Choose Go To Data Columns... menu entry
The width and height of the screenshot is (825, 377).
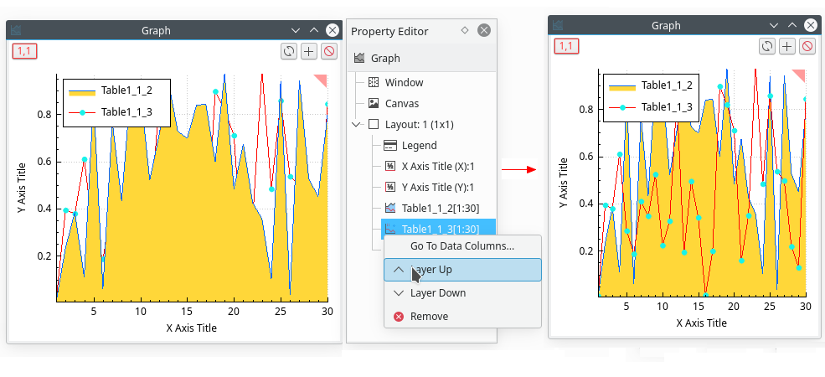coord(462,246)
